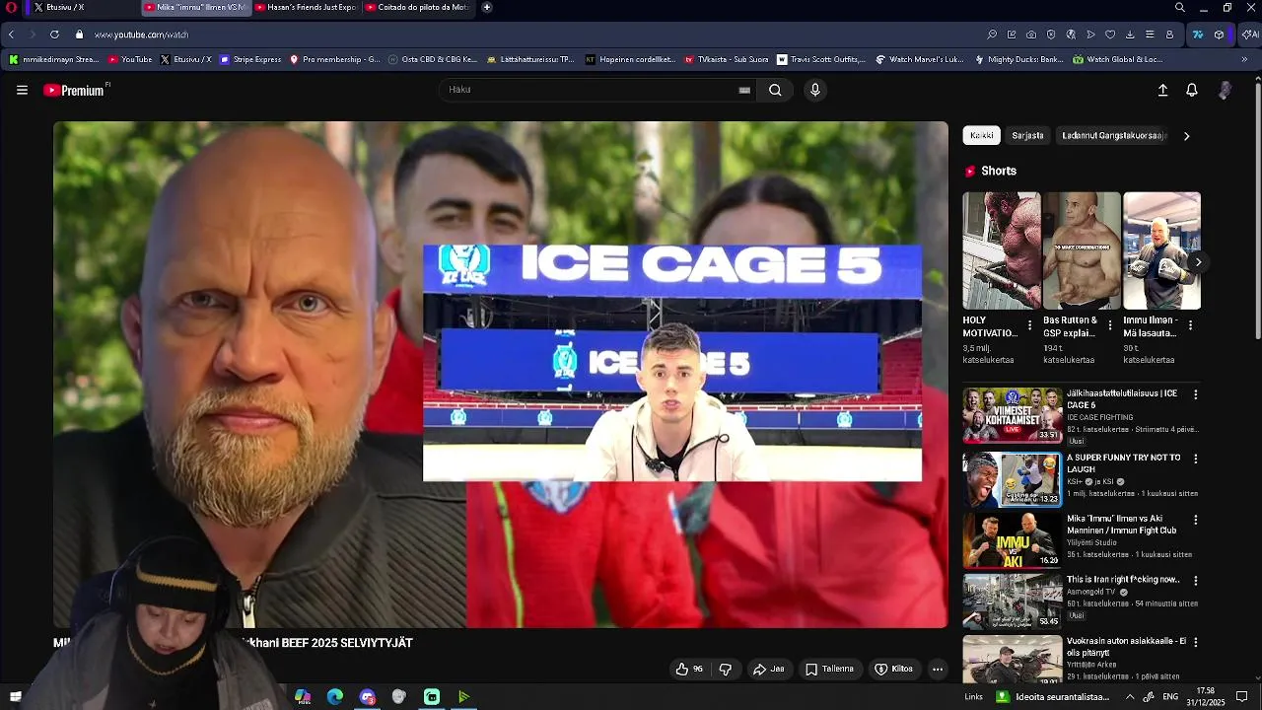1262x710 pixels.
Task: Open options for ICE CAGE 5 recommendation
Action: pos(1196,394)
